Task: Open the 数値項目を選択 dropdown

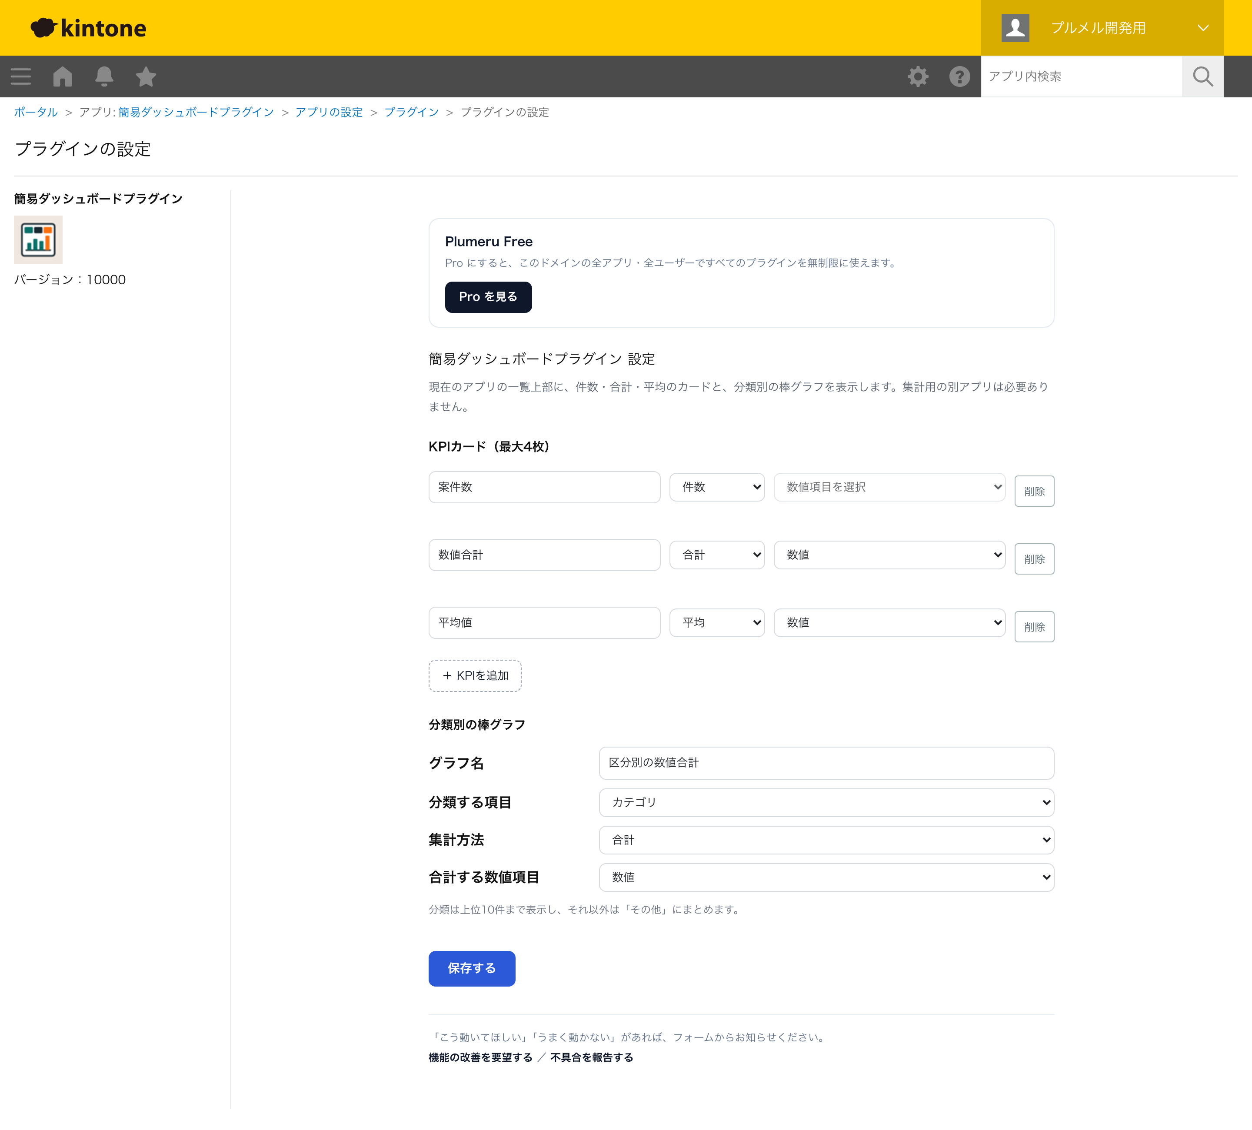Action: [889, 487]
